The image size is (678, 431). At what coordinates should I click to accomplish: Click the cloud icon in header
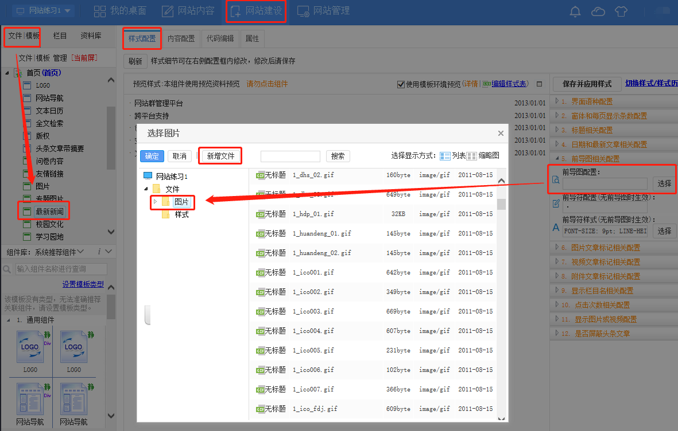tap(598, 11)
